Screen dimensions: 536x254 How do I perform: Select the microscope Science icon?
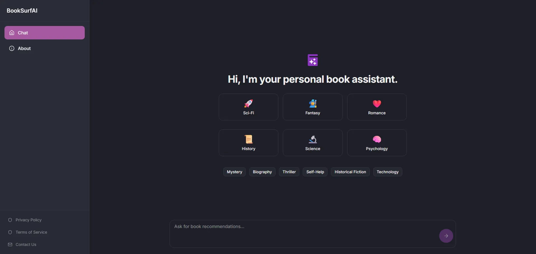312,139
